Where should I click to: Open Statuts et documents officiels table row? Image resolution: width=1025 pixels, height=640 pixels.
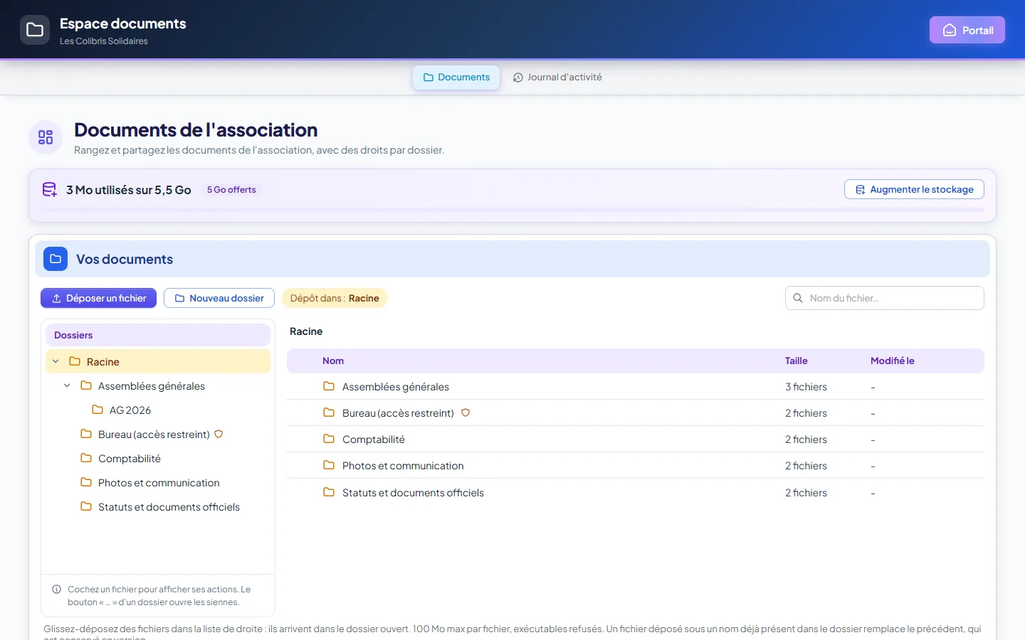[636, 493]
